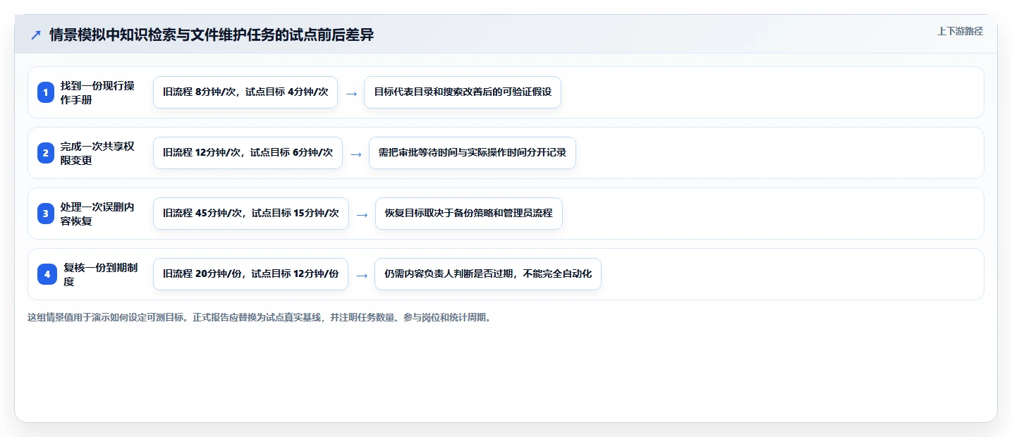Viewport: 1012px width, 437px height.
Task: Click the box 旧流程 45分钟/次，试点目标 15分钟/次
Action: (x=251, y=214)
